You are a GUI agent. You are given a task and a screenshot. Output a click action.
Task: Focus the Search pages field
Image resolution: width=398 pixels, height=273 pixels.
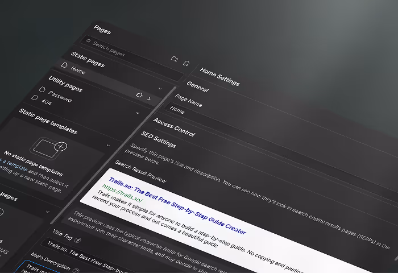pos(132,58)
